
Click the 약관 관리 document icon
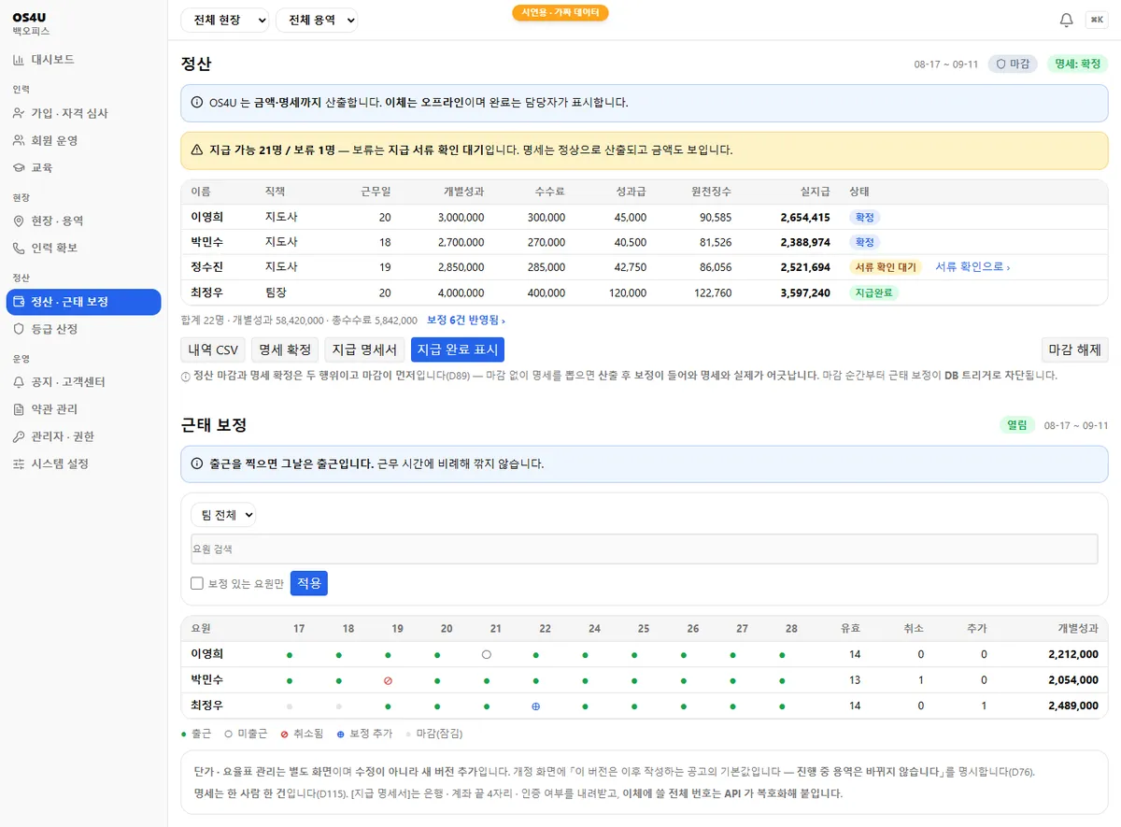pyautogui.click(x=19, y=409)
